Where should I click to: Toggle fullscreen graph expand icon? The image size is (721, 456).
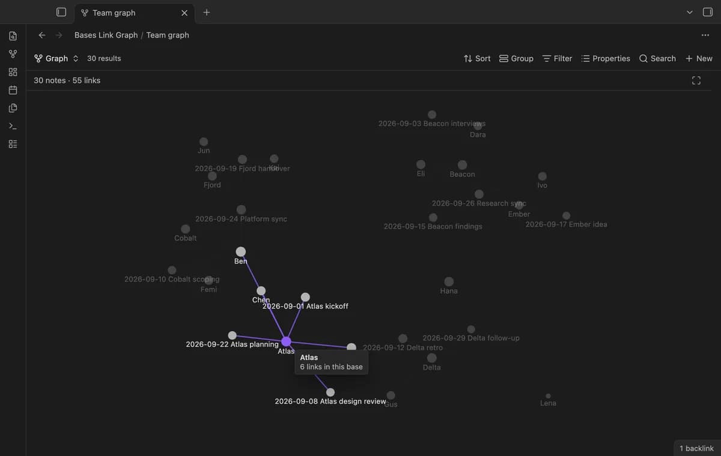pyautogui.click(x=696, y=80)
